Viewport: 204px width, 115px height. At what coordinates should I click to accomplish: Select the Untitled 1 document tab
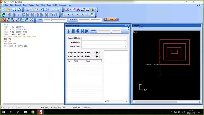click(x=110, y=19)
